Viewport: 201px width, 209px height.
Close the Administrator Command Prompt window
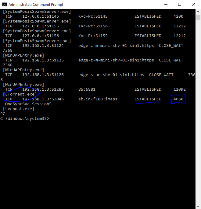point(194,5)
